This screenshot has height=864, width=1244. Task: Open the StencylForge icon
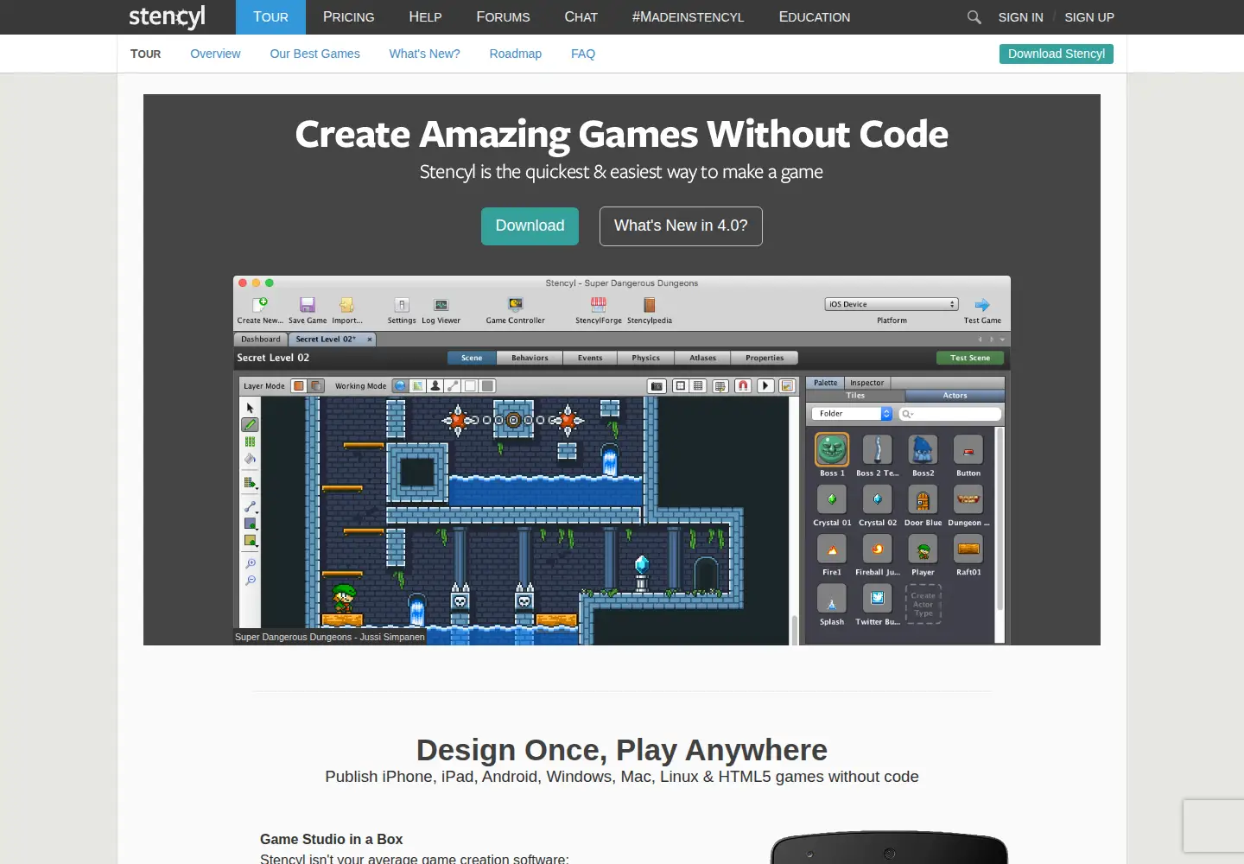[598, 304]
